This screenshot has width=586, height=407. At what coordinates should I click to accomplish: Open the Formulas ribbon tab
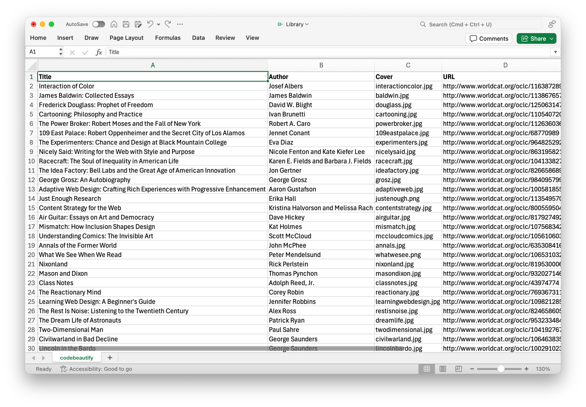coord(168,38)
